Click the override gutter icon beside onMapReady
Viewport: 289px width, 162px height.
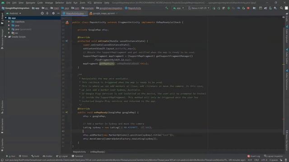66,112
